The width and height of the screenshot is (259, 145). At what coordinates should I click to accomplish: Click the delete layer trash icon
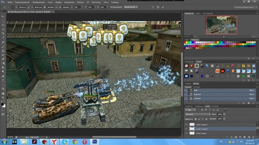(253, 137)
